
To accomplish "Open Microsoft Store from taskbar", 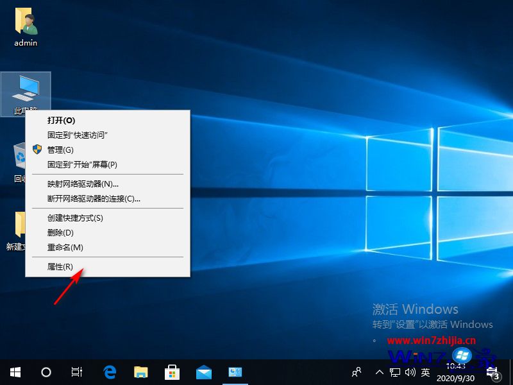I will point(172,372).
